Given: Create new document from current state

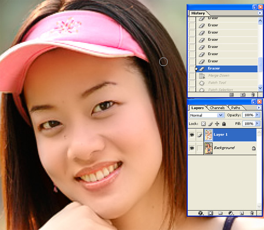Looking at the screenshot, I should 231,95.
